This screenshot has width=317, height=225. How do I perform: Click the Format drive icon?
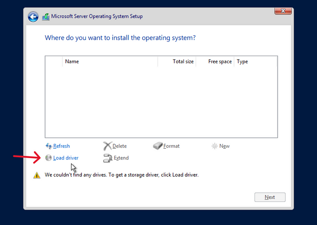click(x=158, y=146)
